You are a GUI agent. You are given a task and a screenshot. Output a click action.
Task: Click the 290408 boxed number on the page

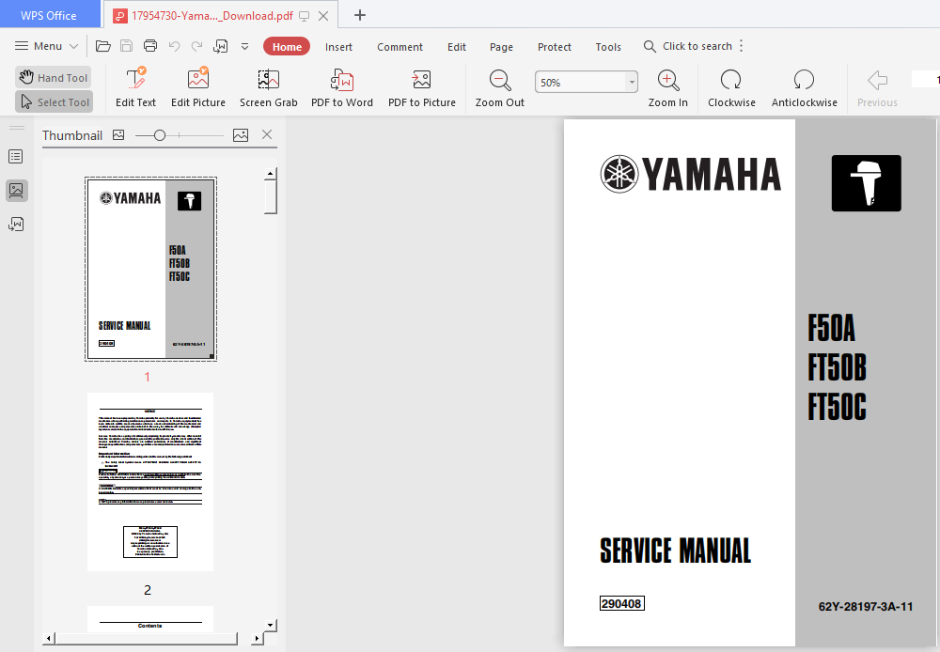[621, 603]
